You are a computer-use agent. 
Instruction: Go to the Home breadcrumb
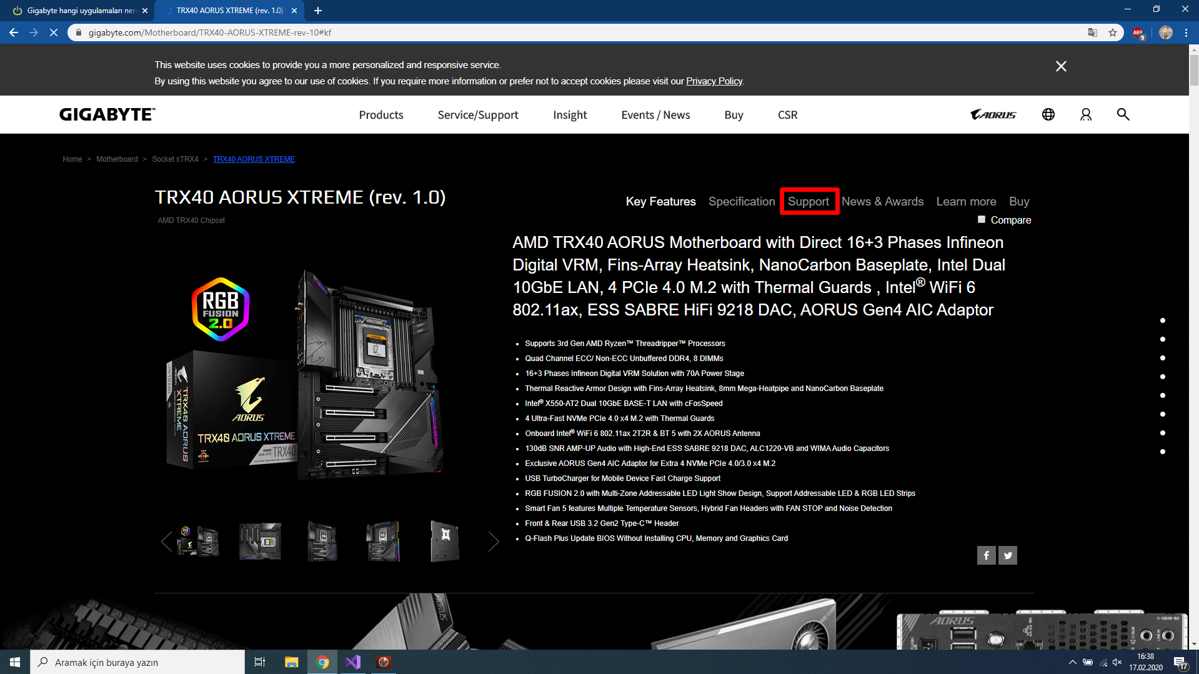[x=72, y=159]
